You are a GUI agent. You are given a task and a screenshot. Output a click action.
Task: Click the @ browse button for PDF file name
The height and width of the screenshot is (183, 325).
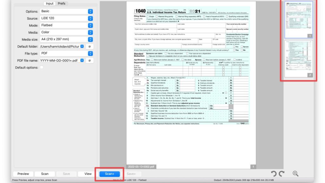point(90,61)
